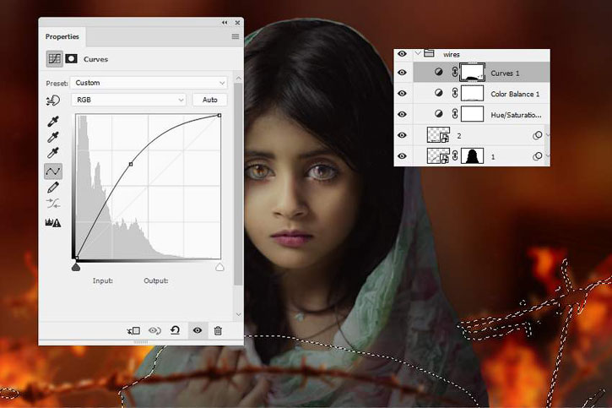
Task: Close the Properties panel
Action: pyautogui.click(x=237, y=23)
